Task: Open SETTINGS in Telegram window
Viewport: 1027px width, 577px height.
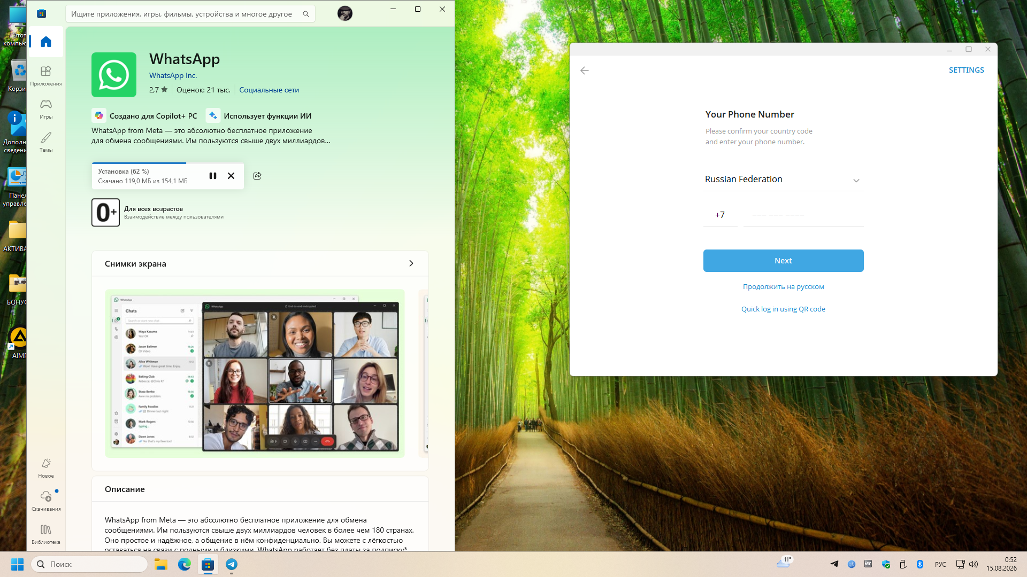Action: (966, 70)
